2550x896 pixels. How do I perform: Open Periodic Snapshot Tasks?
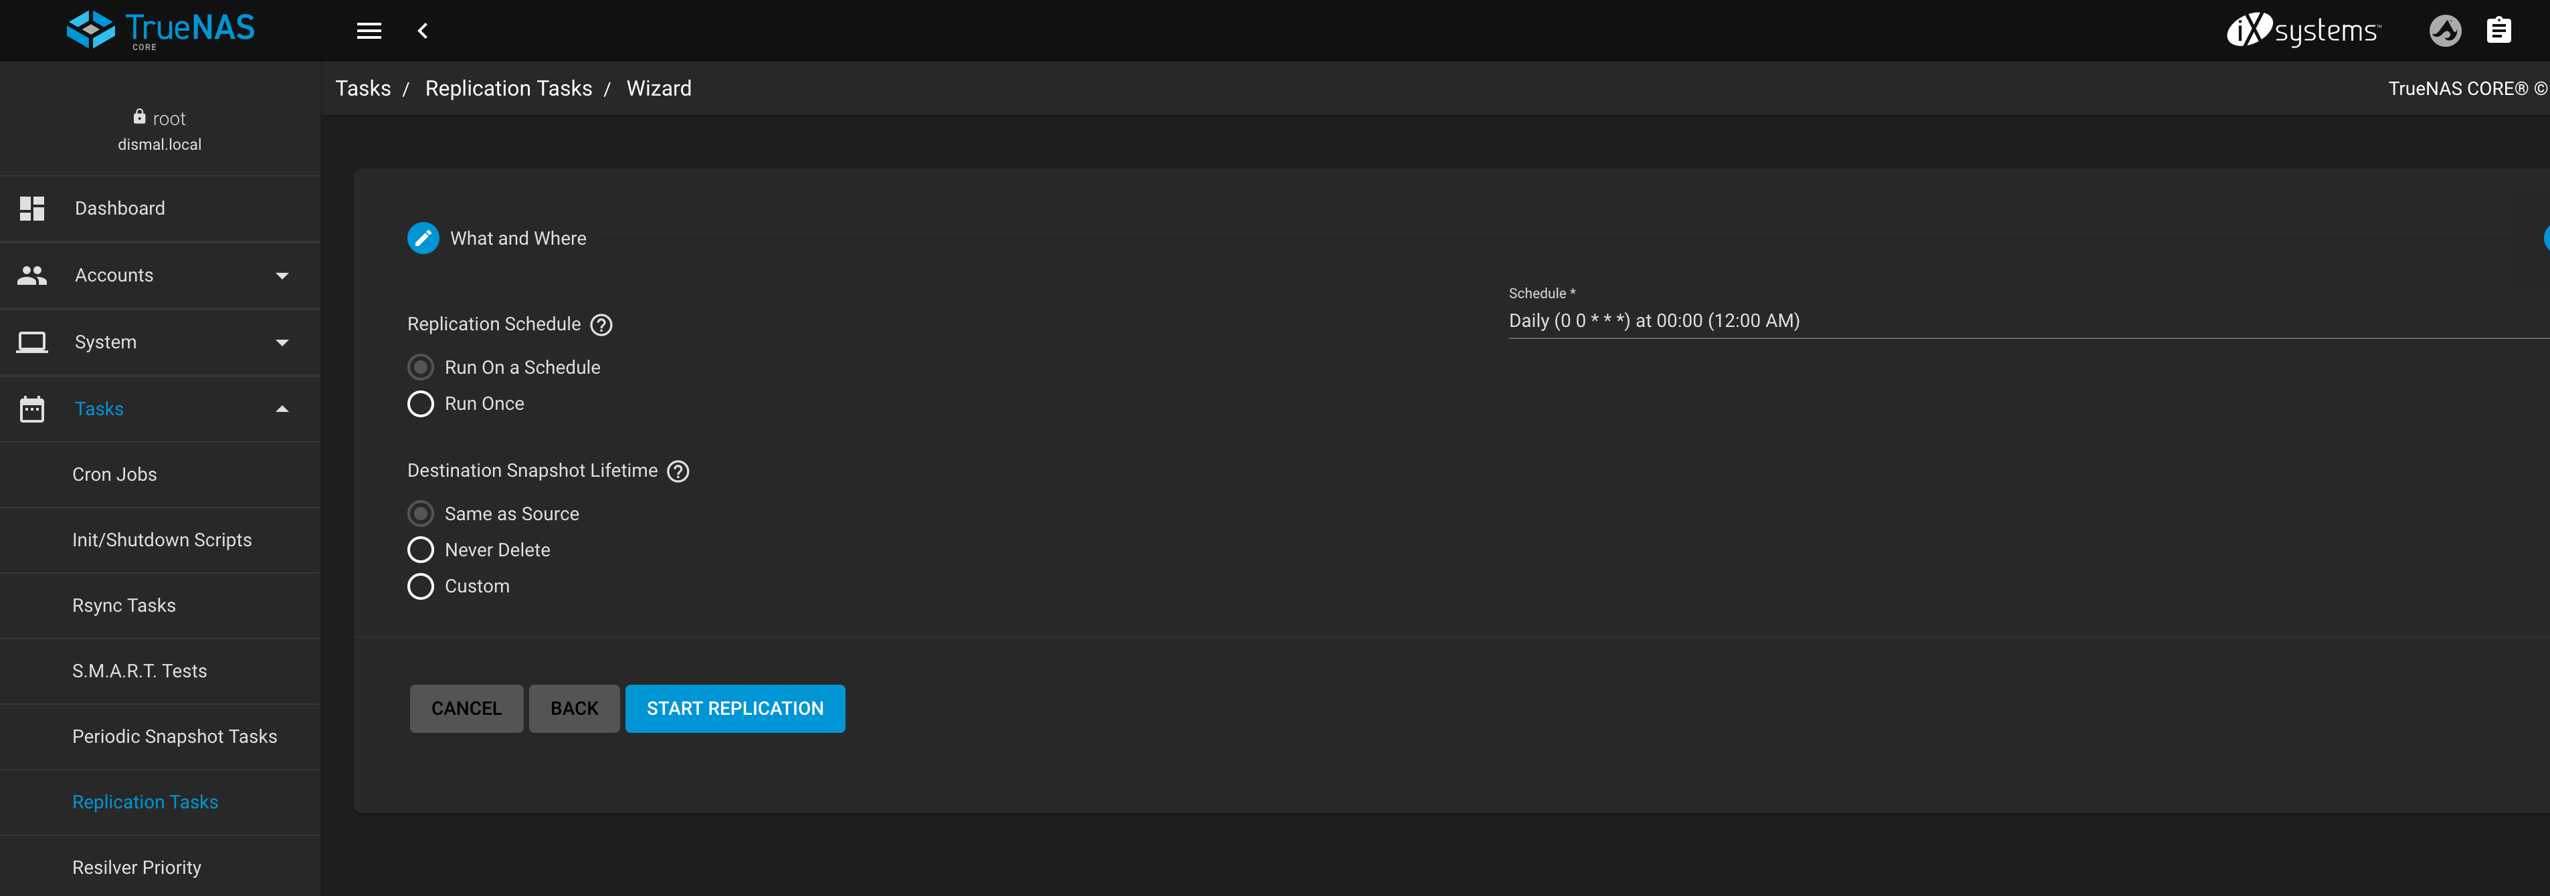click(174, 737)
